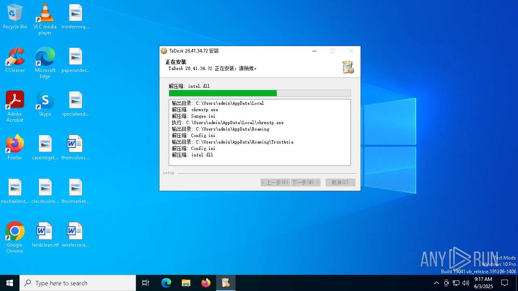Select last log line 解压缩: intel.dll
The height and width of the screenshot is (291, 518).
point(193,155)
